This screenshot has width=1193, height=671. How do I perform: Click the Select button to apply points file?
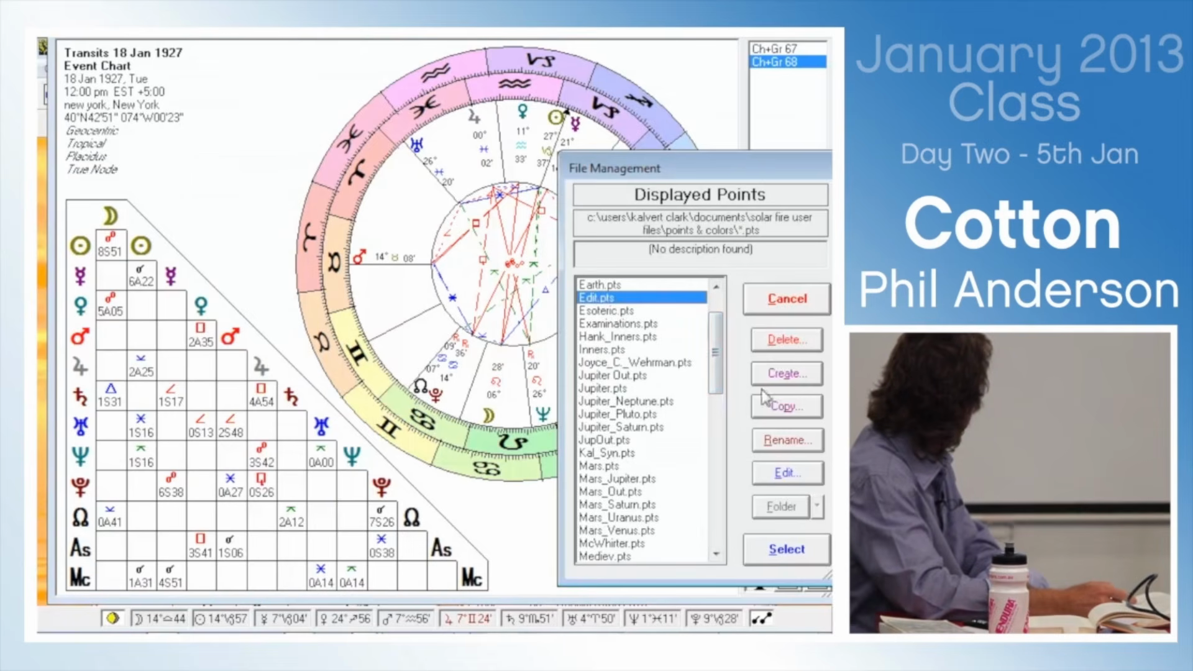[786, 549]
